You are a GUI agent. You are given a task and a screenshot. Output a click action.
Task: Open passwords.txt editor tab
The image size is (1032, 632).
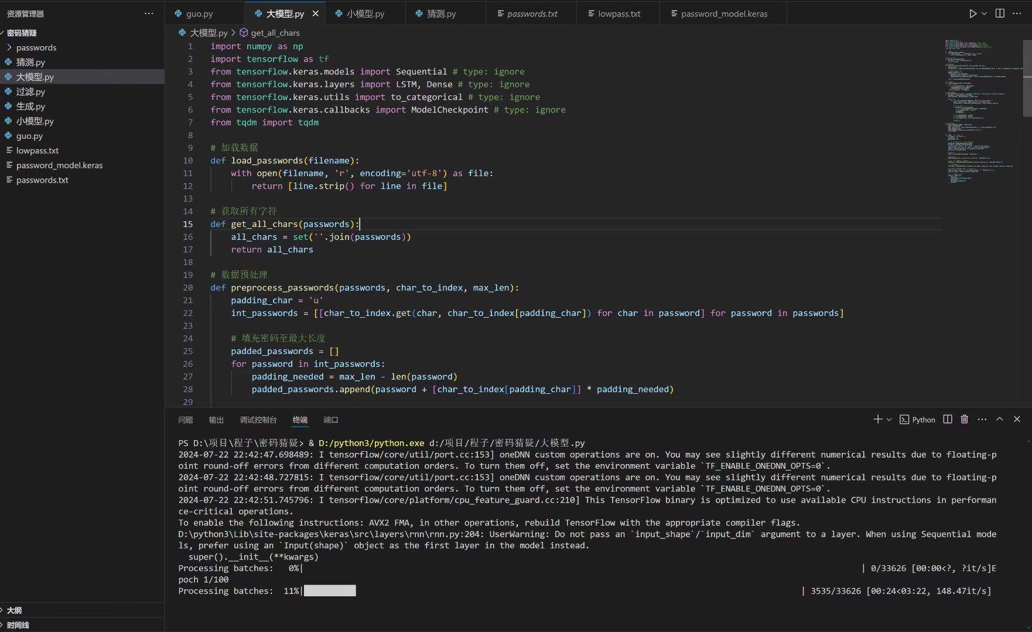point(532,13)
